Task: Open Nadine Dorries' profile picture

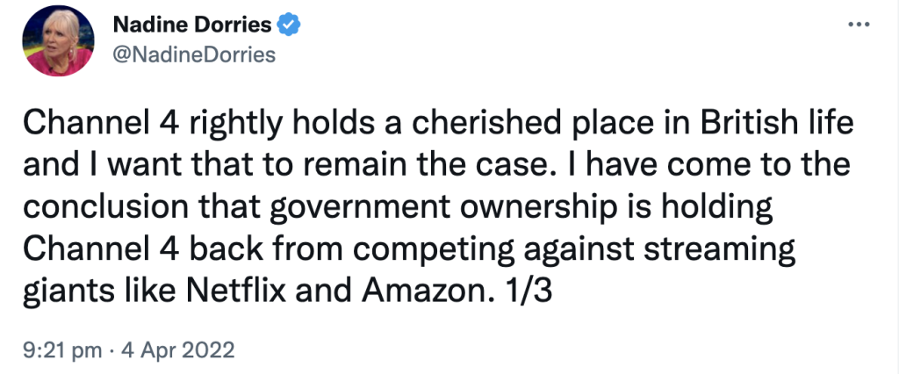Action: pyautogui.click(x=58, y=40)
